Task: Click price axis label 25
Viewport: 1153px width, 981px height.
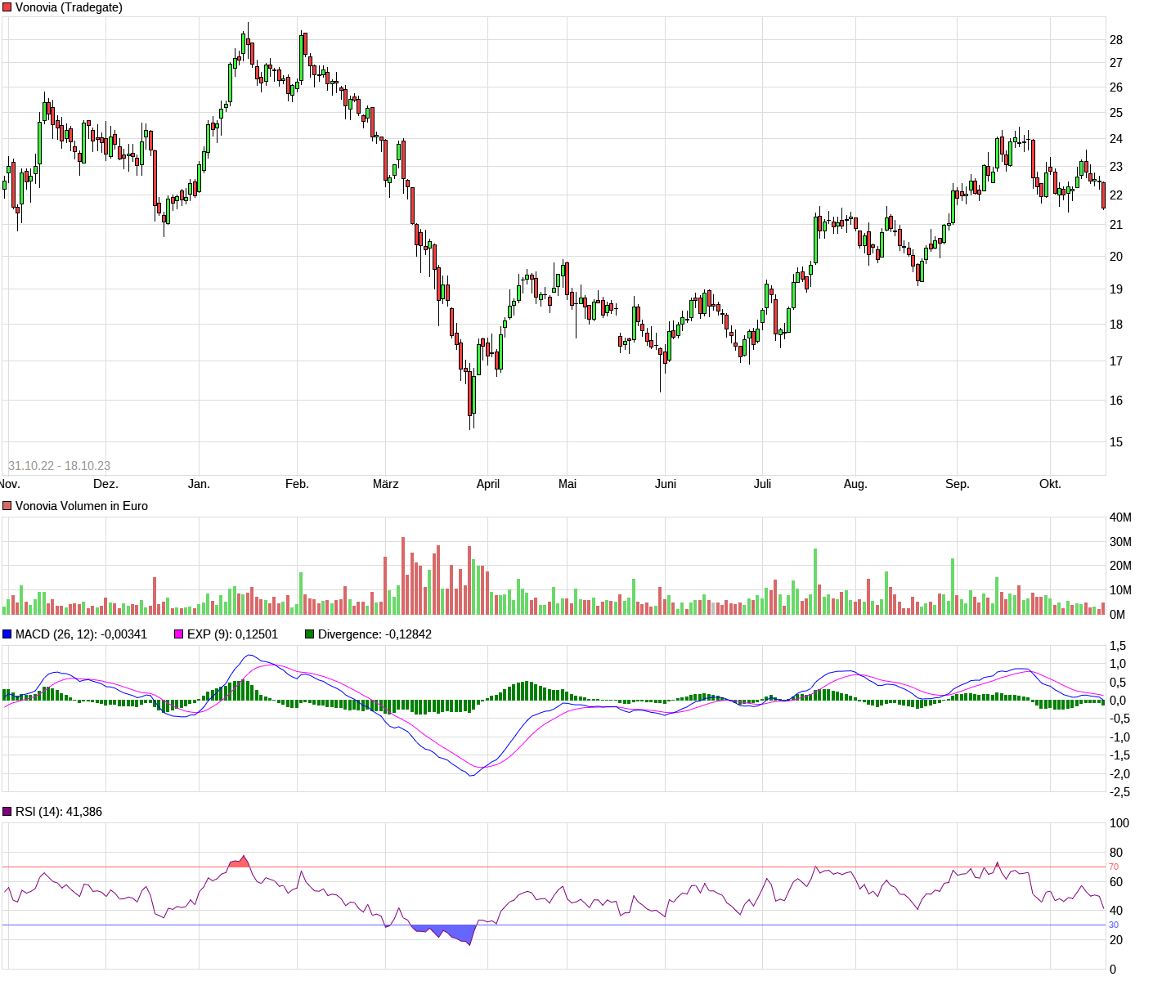Action: tap(1116, 113)
